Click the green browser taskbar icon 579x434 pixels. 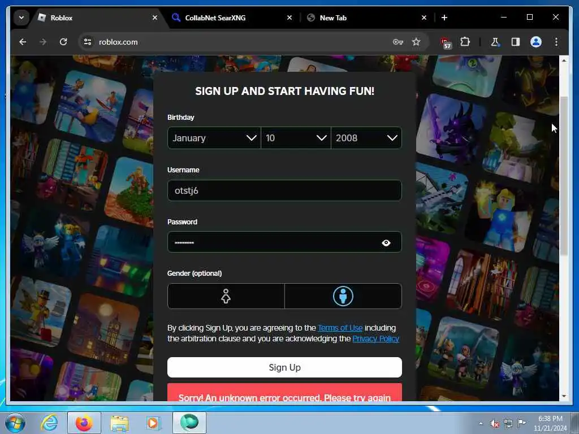[x=189, y=423]
